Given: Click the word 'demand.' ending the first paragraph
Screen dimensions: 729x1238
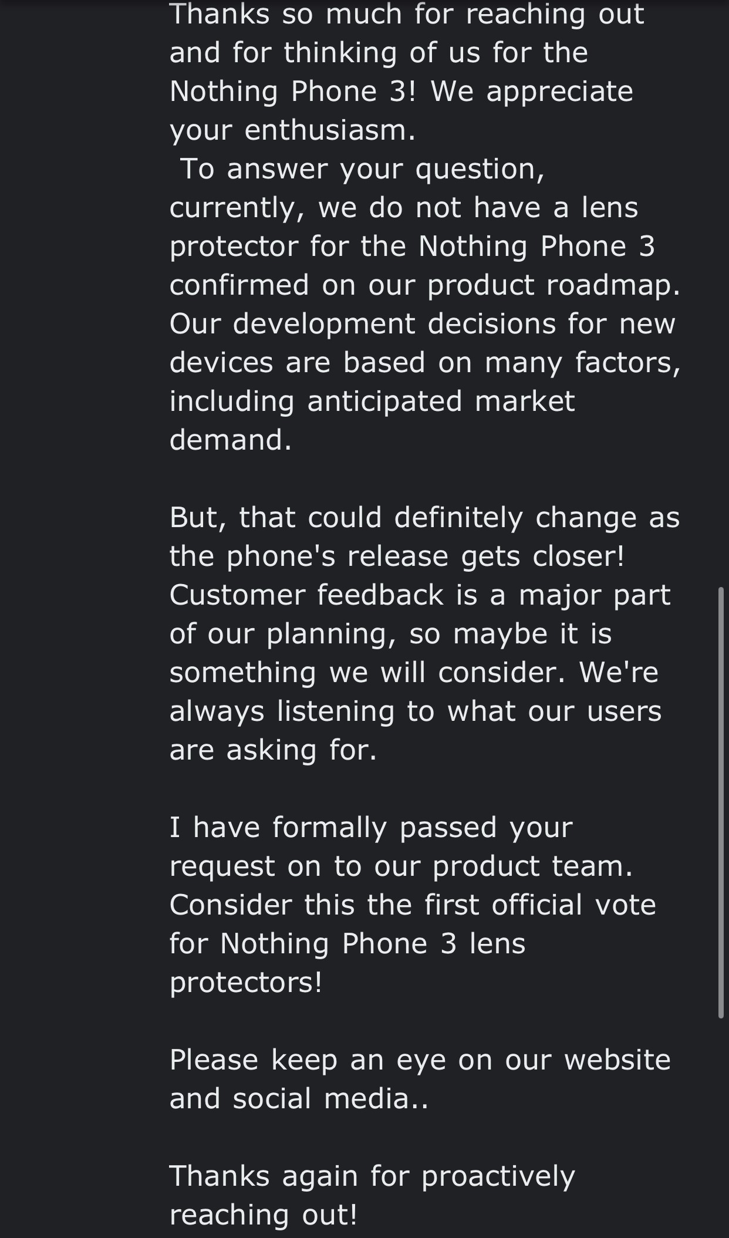Looking at the screenshot, I should [x=230, y=440].
